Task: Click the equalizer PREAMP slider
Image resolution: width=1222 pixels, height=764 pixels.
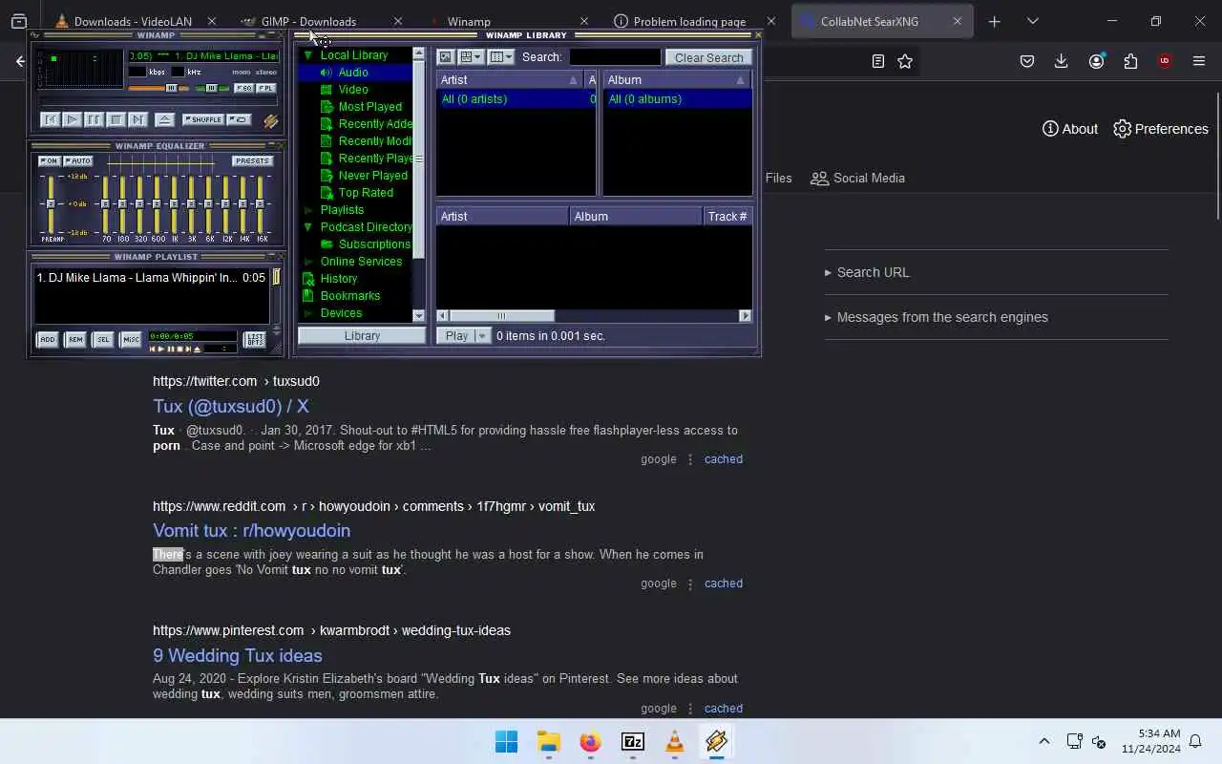Action: (x=51, y=203)
